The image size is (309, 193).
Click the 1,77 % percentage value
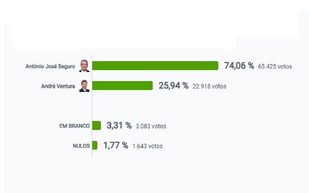pyautogui.click(x=115, y=146)
